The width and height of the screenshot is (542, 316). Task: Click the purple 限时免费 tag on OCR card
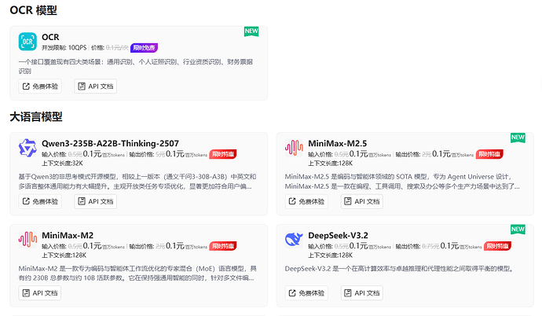[145, 48]
